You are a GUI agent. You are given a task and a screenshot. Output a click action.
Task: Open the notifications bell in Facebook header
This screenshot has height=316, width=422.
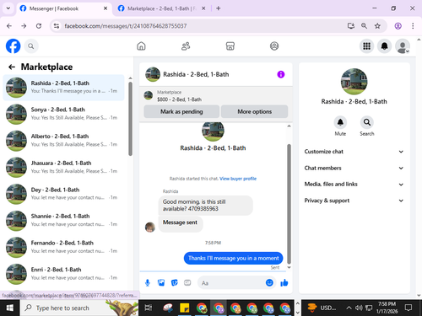pos(385,46)
